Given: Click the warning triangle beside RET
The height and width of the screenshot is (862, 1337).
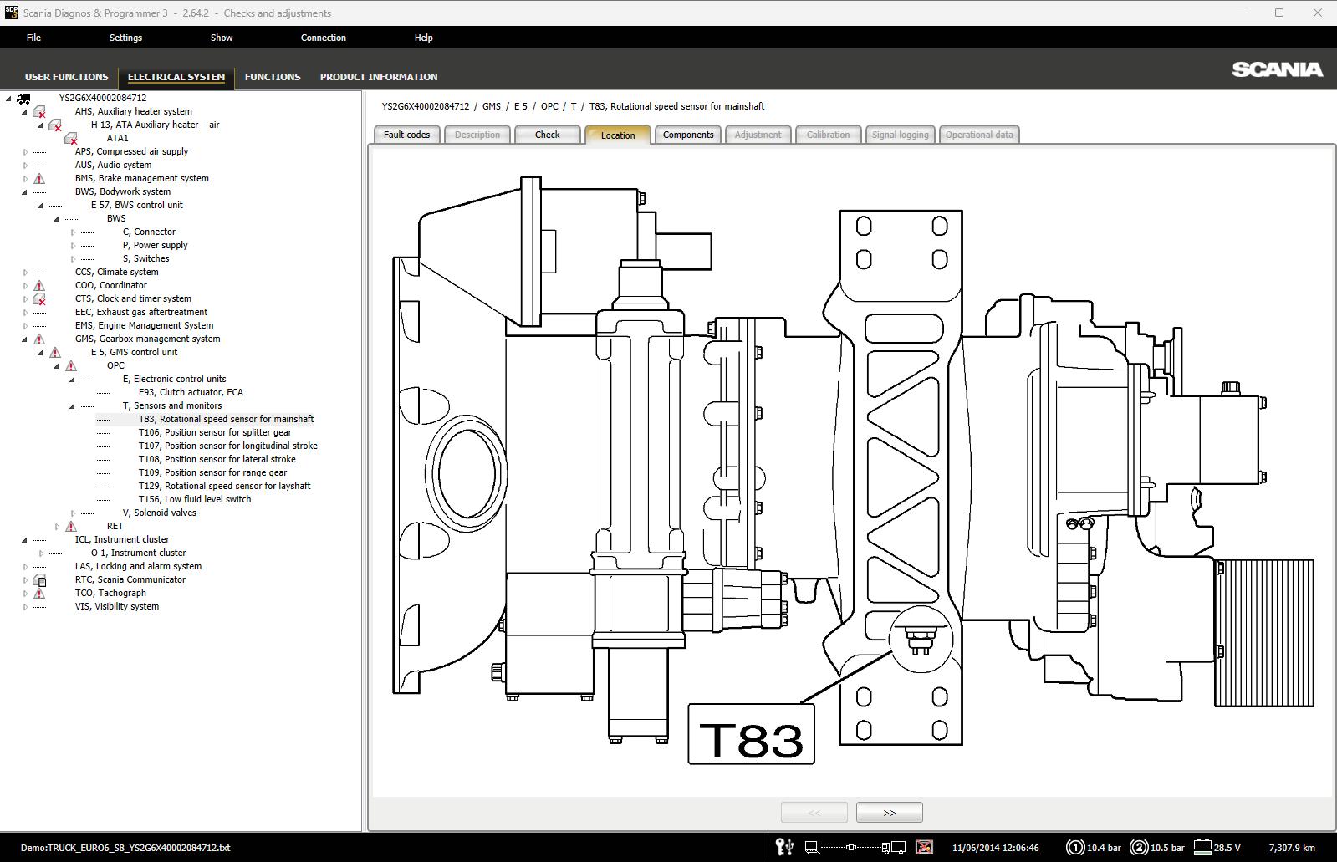Looking at the screenshot, I should [x=71, y=527].
